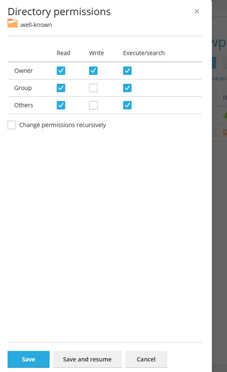Uncheck Owner Read permission
Image resolution: width=227 pixels, height=372 pixels.
tap(61, 71)
